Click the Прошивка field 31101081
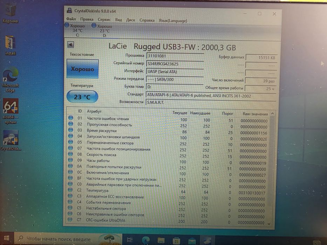 (x=175, y=56)
